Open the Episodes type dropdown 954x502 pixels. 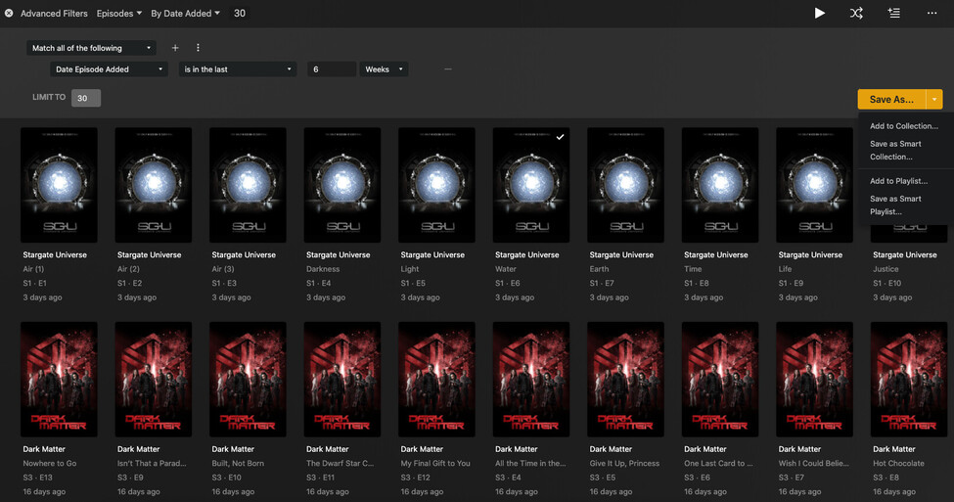118,13
